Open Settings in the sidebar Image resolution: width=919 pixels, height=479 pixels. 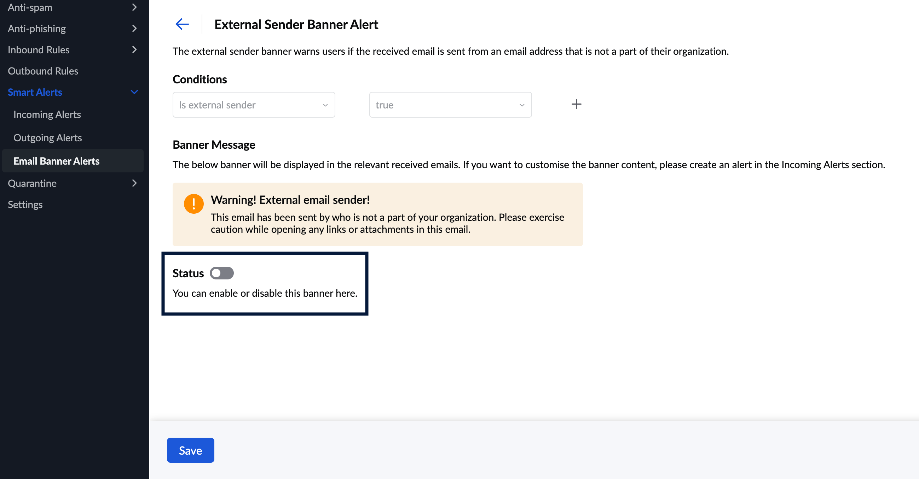(25, 205)
